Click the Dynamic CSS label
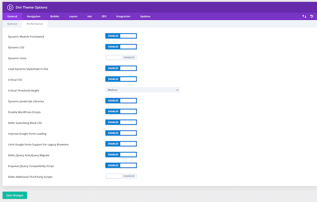Image resolution: width=317 pixels, height=202 pixels. point(16,47)
